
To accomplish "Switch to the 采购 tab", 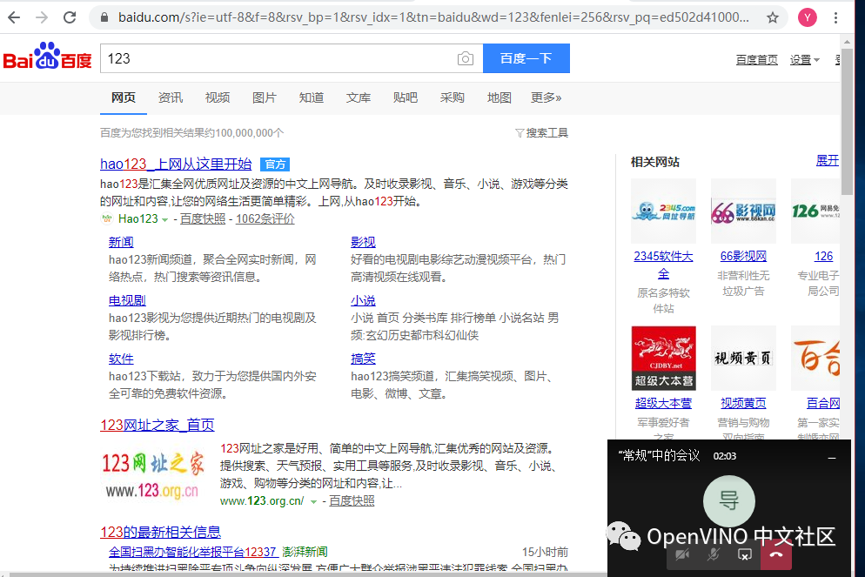I will coord(453,97).
